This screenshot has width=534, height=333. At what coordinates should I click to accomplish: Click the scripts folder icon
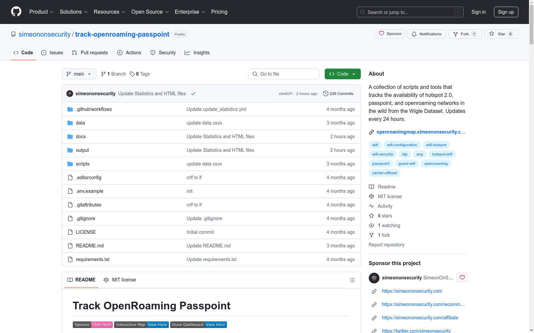70,164
